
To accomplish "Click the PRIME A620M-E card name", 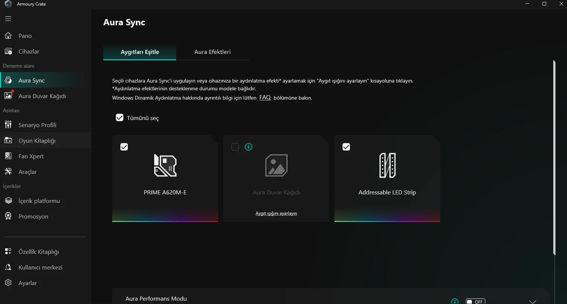I will pyautogui.click(x=165, y=193).
